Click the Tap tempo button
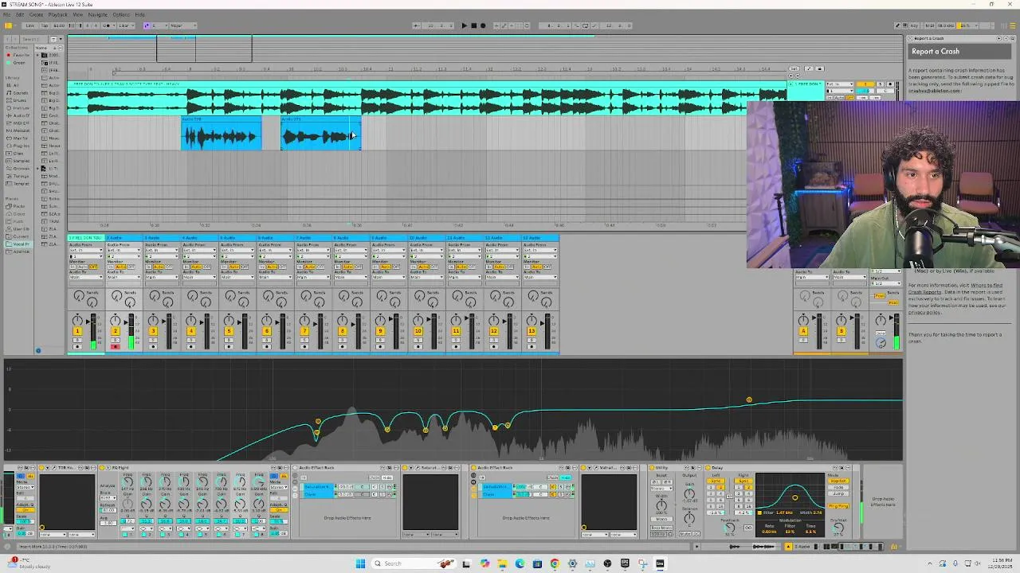The height and width of the screenshot is (573, 1020). point(45,25)
